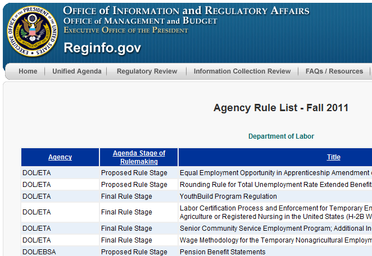This screenshot has height=256, width=372.
Task: Open the Regulatory Review menu
Action: pos(147,71)
